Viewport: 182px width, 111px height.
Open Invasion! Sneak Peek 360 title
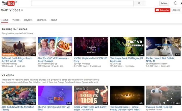tap(159, 107)
